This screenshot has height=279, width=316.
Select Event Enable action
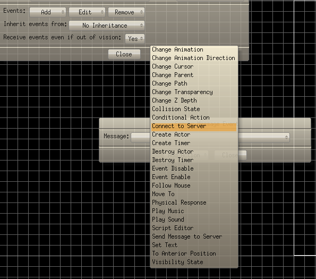tap(194, 177)
